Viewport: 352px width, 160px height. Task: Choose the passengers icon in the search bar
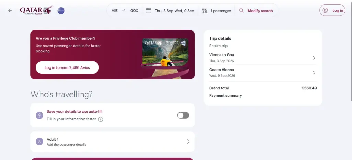click(204, 11)
